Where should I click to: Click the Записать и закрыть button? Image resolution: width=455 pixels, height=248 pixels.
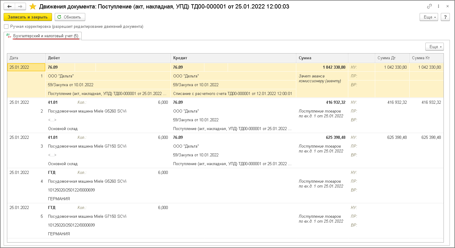tap(28, 17)
